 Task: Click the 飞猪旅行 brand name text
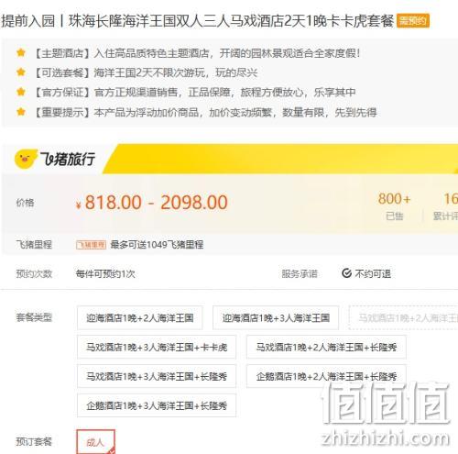(68, 159)
